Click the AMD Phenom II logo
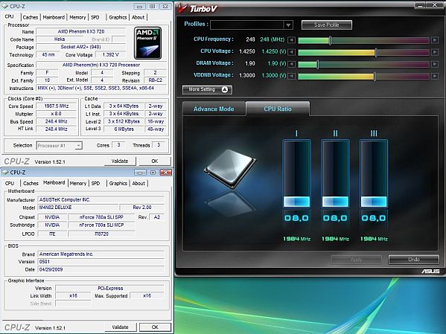This screenshot has height=334, width=446. click(147, 43)
